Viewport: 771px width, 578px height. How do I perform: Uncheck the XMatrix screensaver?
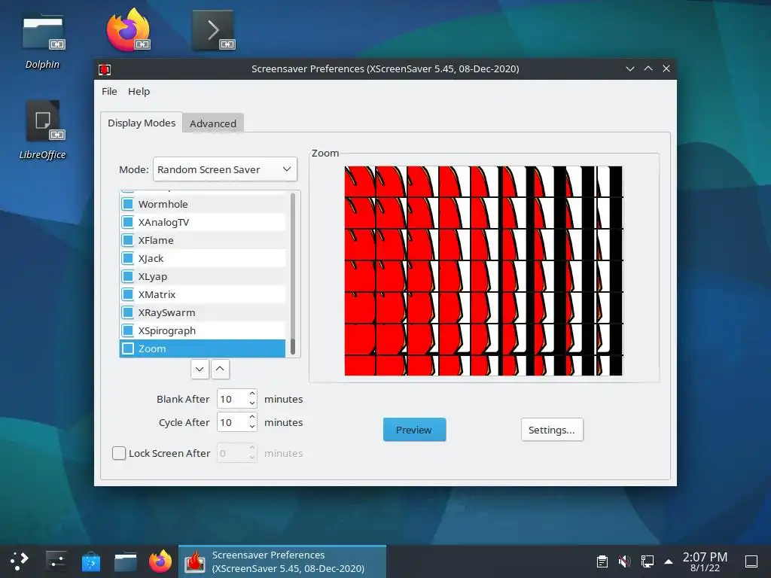[x=128, y=294]
